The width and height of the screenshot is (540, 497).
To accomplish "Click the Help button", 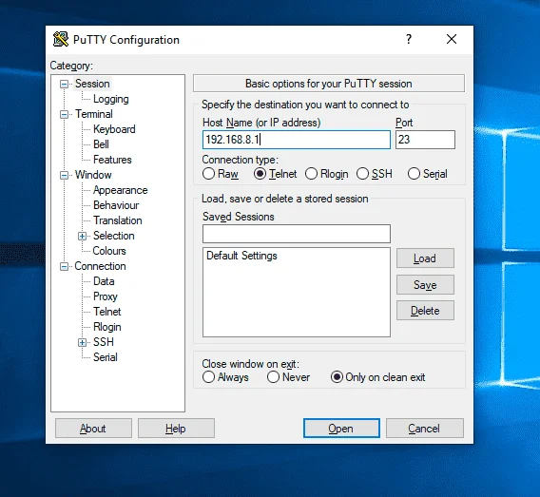I will point(176,429).
